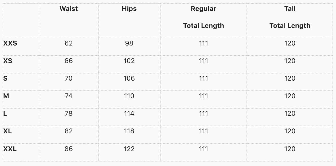This screenshot has height=166, width=336.
Task: Click hips value 102 for XS
Action: [129, 61]
